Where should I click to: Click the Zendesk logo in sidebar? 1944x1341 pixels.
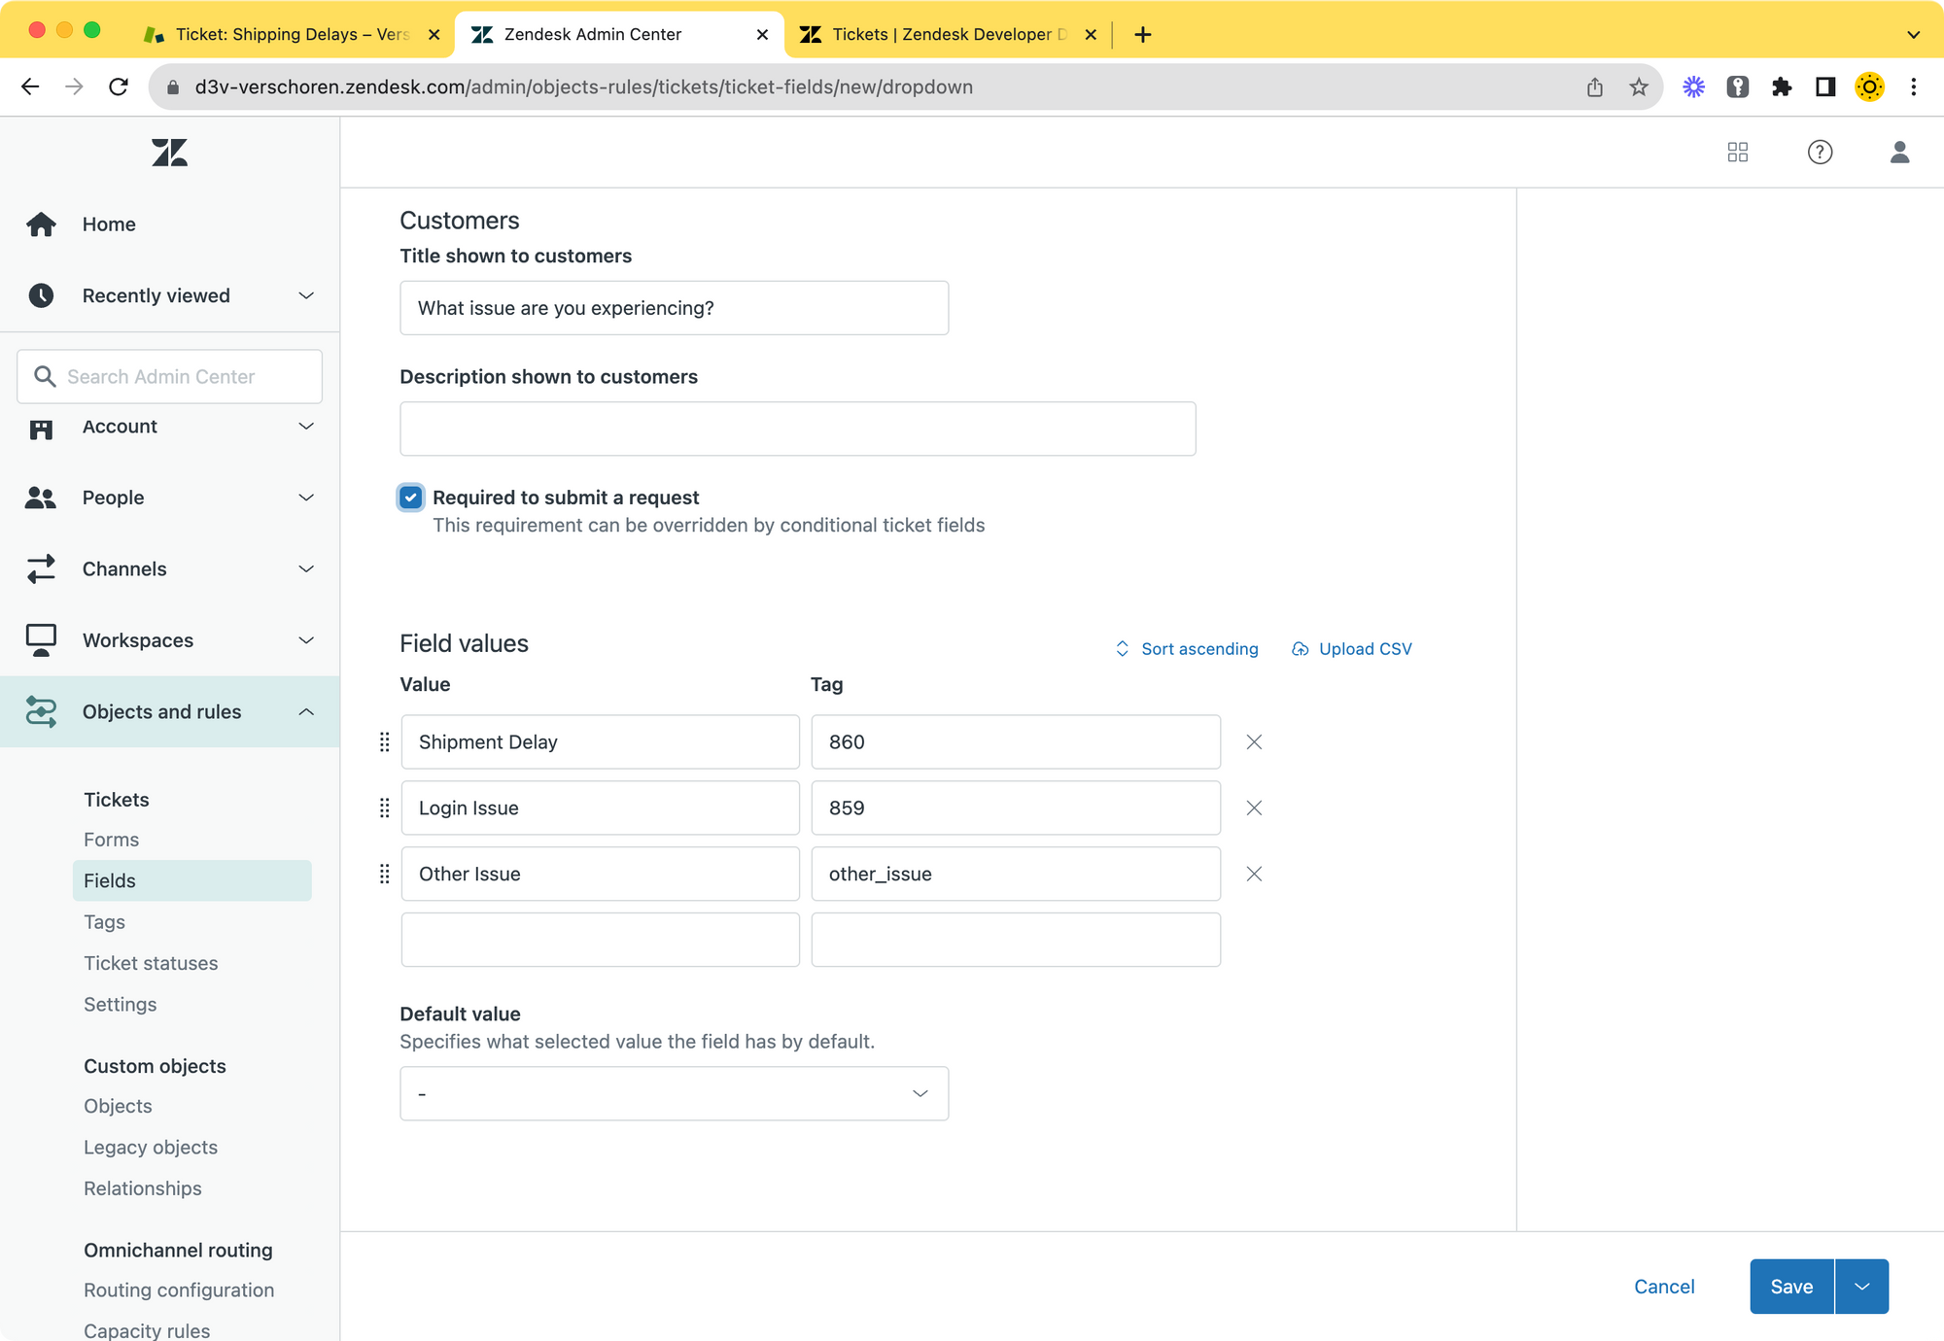[x=169, y=153]
